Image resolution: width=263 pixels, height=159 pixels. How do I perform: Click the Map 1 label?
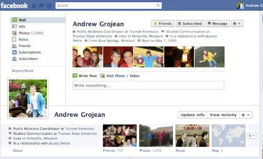pyautogui.click(x=217, y=150)
